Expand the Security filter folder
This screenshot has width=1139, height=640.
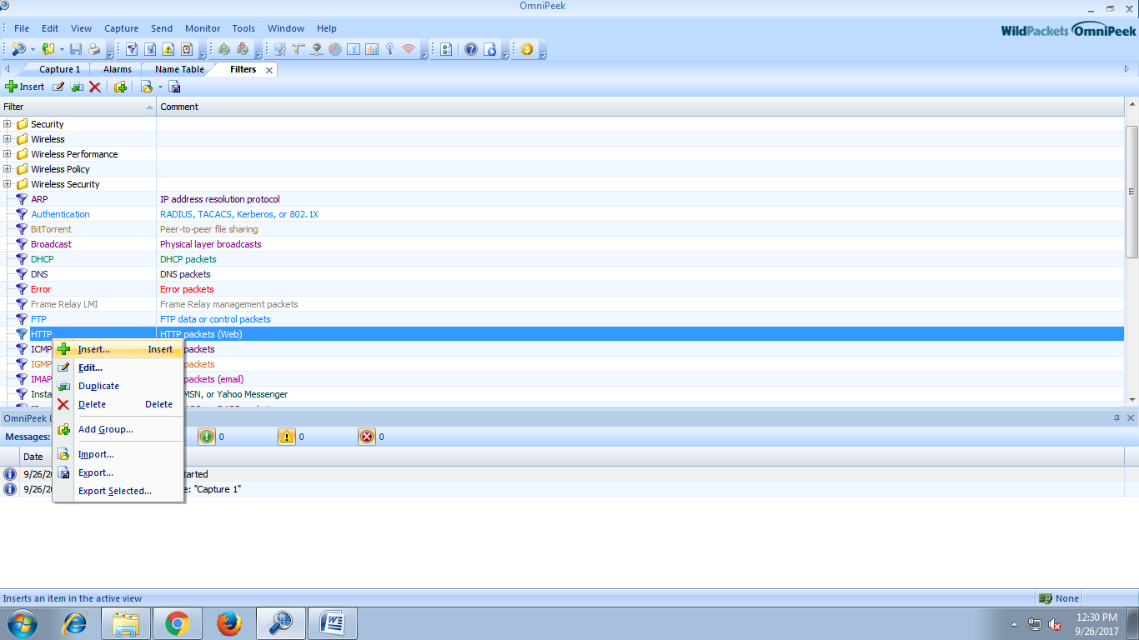(x=8, y=124)
